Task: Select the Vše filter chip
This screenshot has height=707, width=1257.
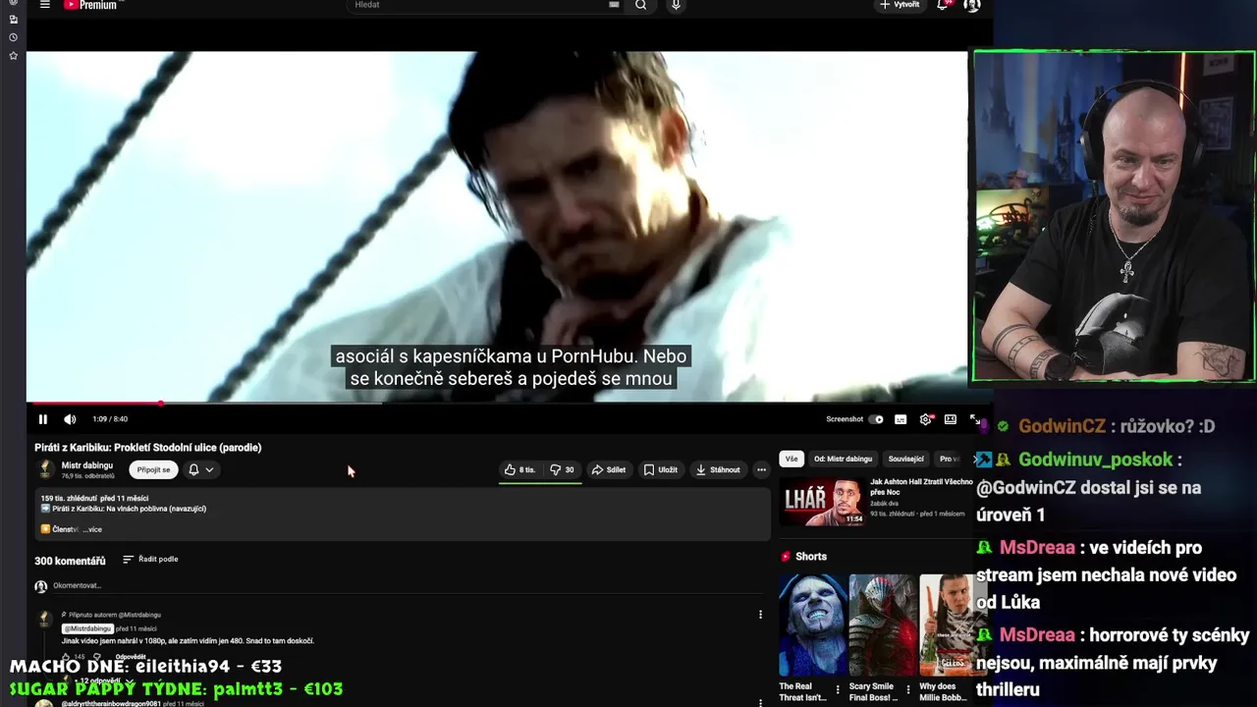Action: coord(792,459)
